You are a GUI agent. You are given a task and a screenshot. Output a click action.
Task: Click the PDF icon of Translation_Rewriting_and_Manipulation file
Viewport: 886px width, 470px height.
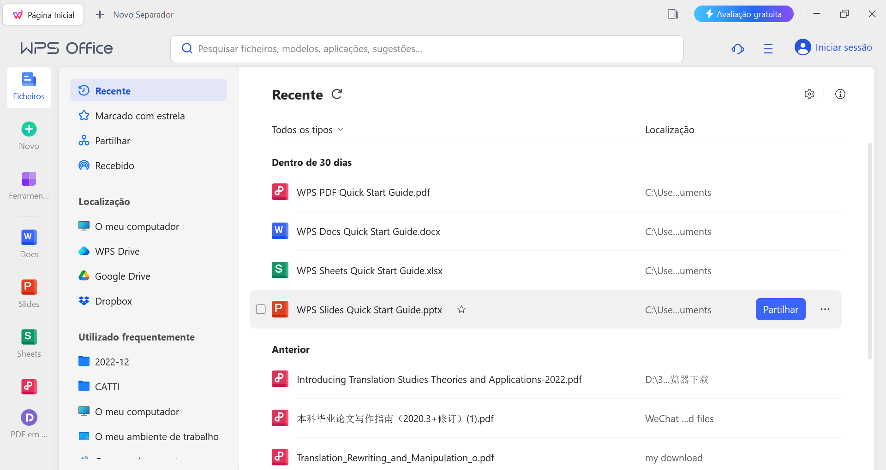pyautogui.click(x=280, y=457)
